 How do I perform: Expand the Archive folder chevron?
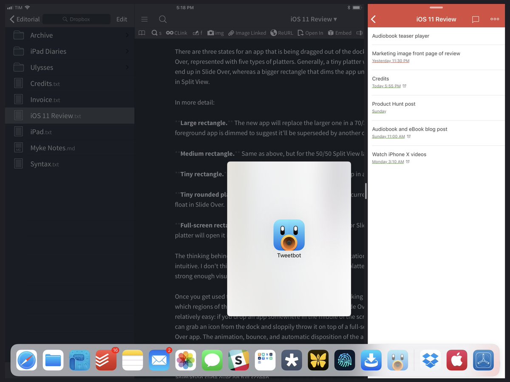click(127, 35)
